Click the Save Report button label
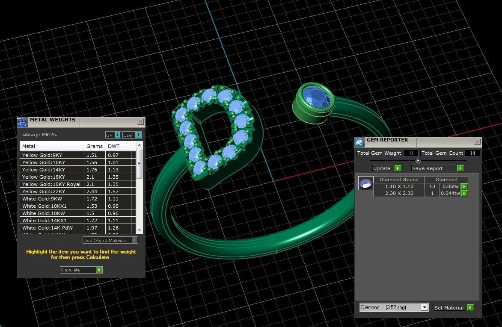Screen dimensions: 502x327 click(428, 168)
